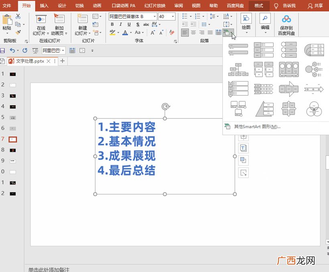This screenshot has width=329, height=272.
Task: Click 其他SmartArt 图形(M)... menu entry
Action: [x=257, y=127]
